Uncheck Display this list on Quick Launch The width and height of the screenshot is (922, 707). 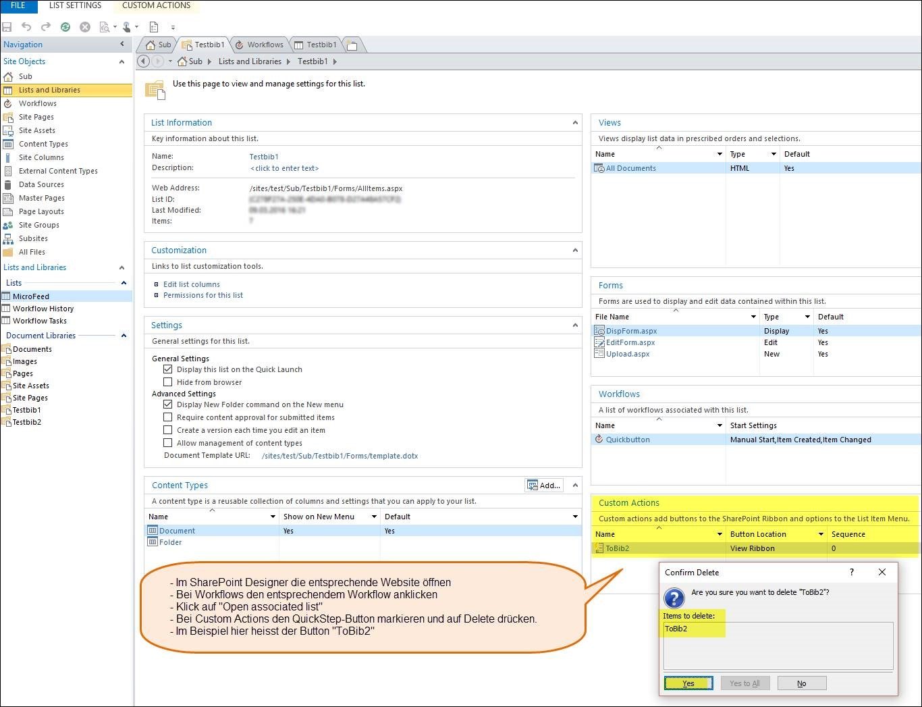coord(168,369)
